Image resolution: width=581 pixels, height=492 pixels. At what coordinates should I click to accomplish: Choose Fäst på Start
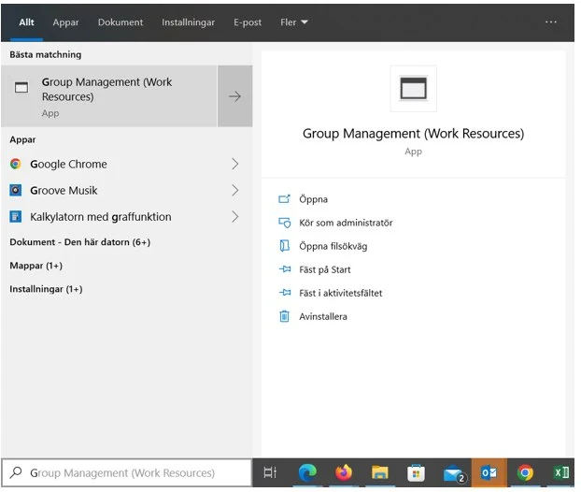coord(324,269)
